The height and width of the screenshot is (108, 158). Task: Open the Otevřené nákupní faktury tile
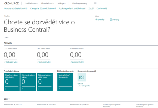(28, 82)
